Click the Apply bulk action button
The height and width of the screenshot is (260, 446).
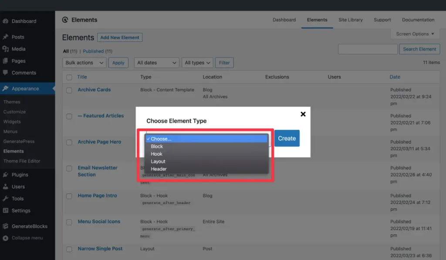click(x=118, y=63)
